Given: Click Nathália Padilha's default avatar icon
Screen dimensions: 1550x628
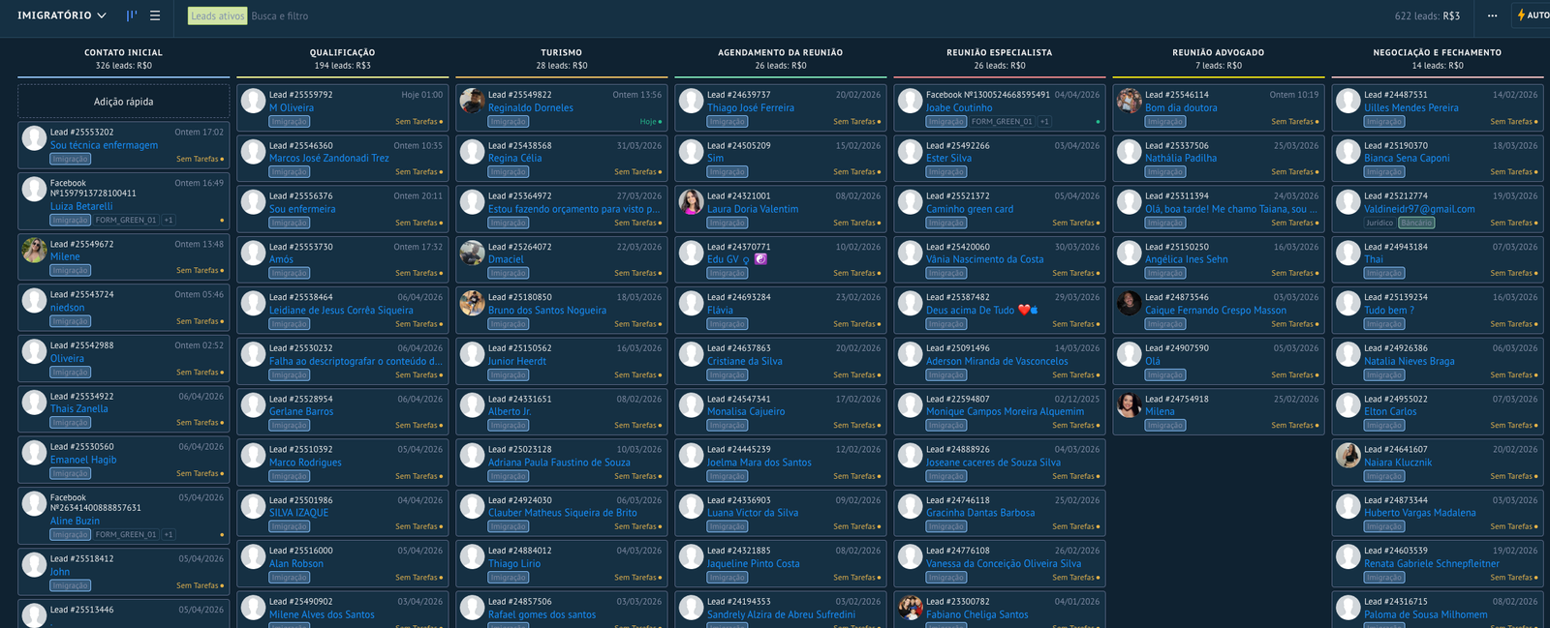Looking at the screenshot, I should tap(1129, 151).
